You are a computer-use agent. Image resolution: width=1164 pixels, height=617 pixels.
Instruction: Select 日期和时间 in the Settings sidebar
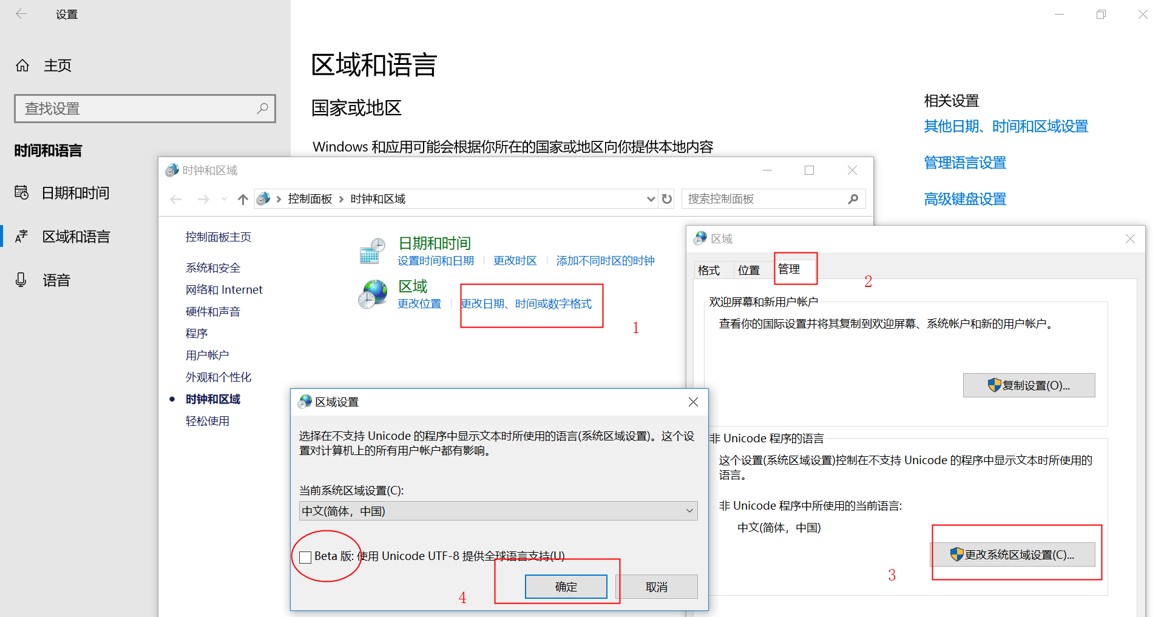75,193
